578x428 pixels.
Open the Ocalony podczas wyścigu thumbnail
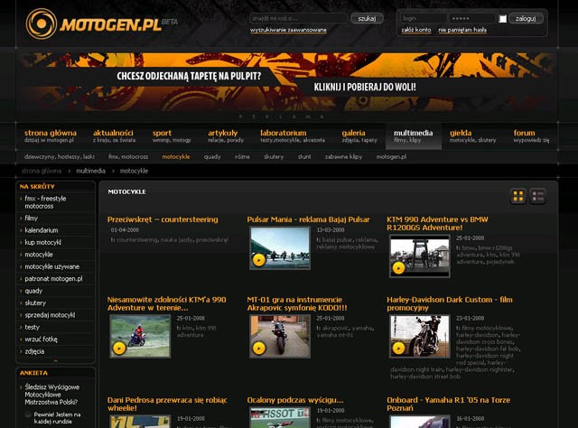point(280,417)
